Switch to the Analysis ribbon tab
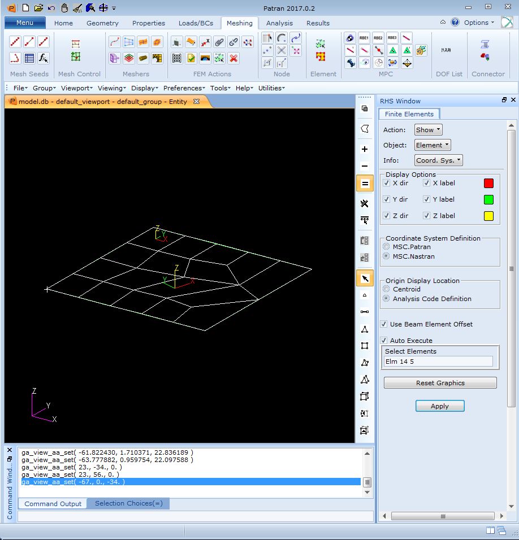Screen dimensions: 519x540 pos(279,23)
